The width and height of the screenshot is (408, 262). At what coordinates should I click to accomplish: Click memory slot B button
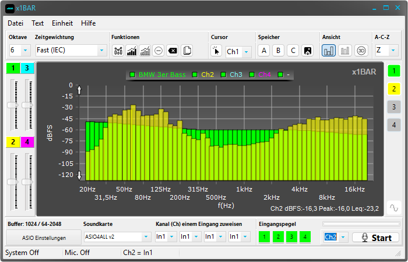tap(279, 51)
